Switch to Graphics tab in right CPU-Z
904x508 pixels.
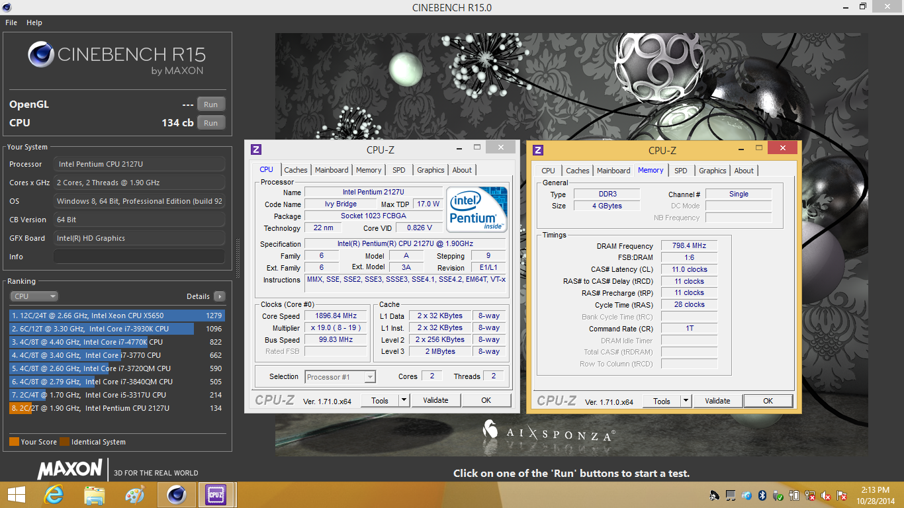click(713, 171)
